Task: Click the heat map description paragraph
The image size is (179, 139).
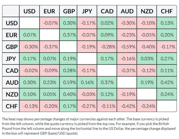Action: click(89, 126)
